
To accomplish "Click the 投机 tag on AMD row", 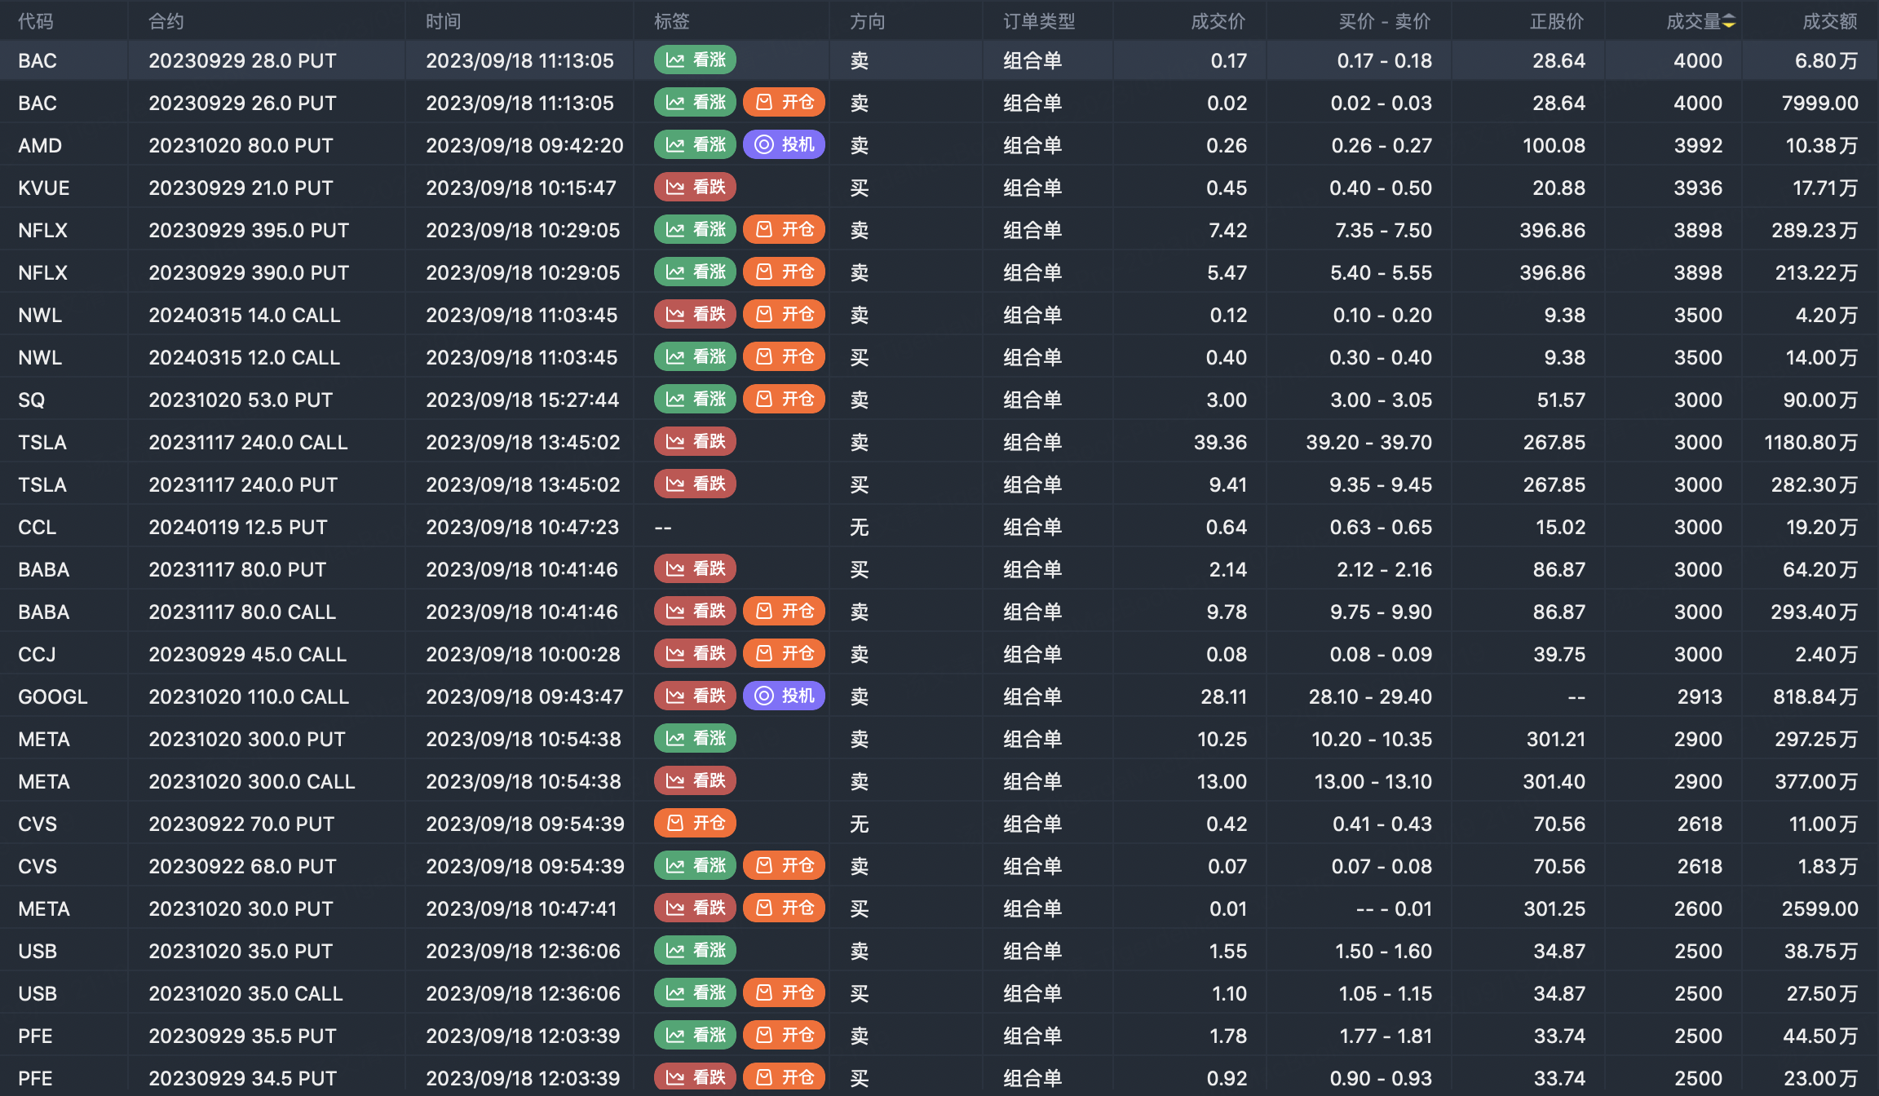I will point(784,145).
